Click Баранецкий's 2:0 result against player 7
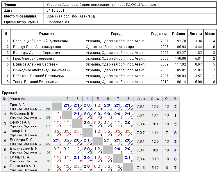This screenshot has height=173, width=218. [117, 149]
